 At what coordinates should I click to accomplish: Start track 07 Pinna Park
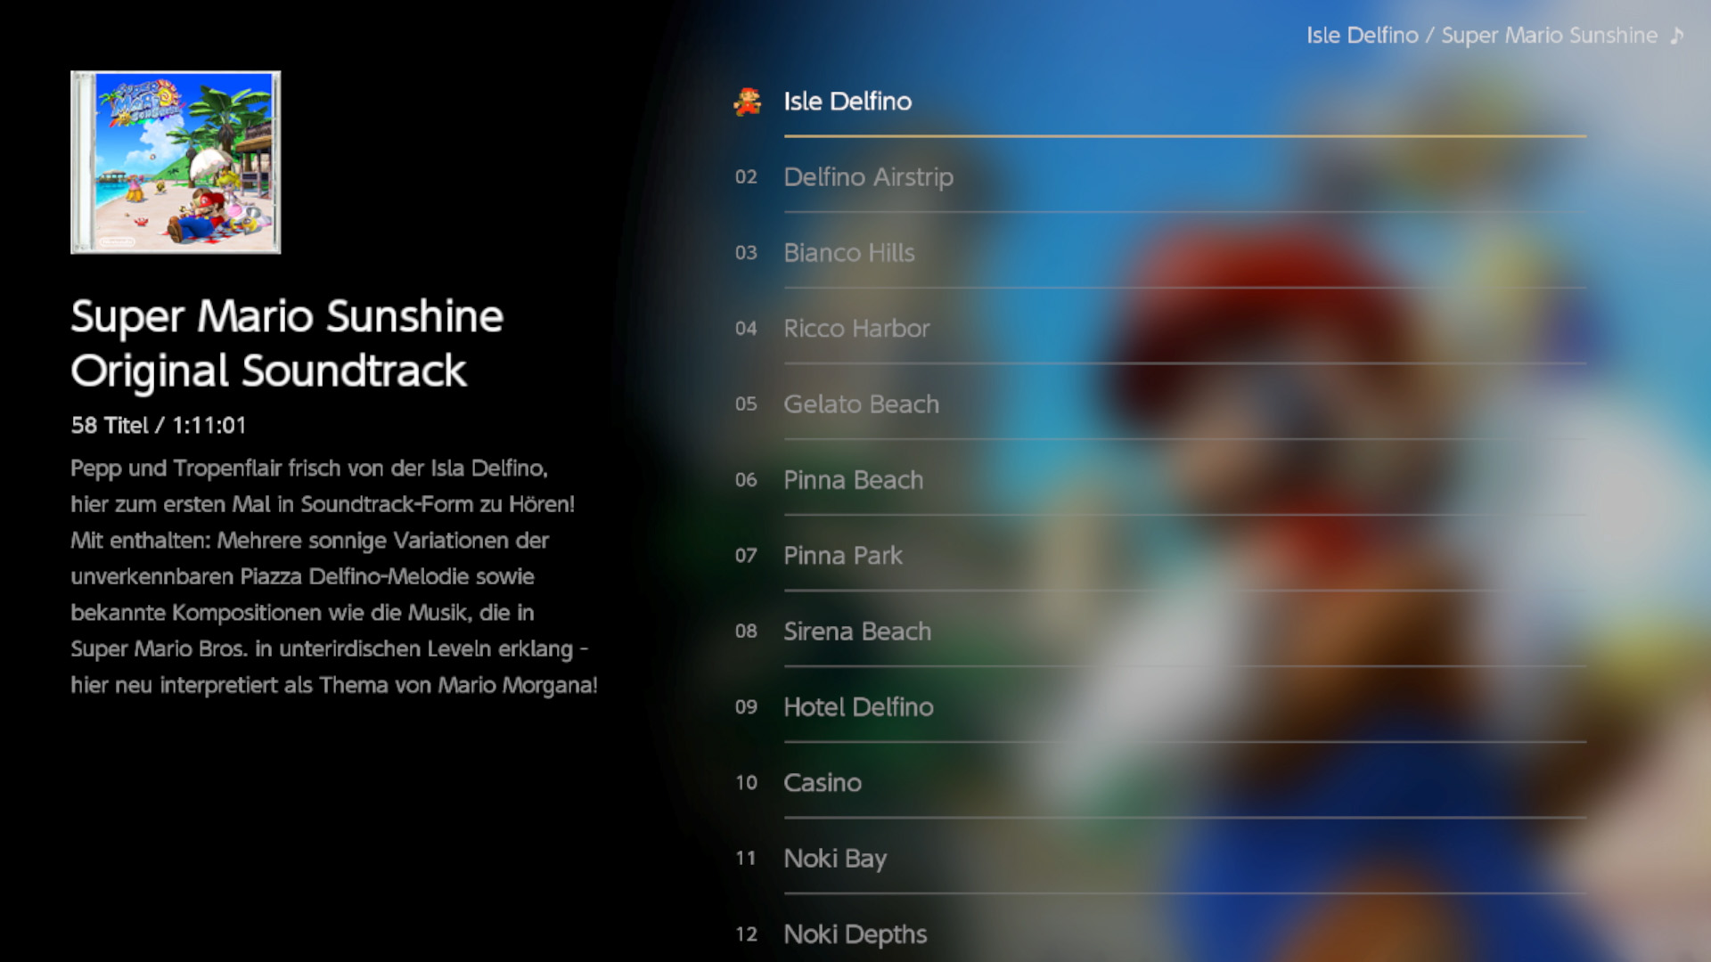click(842, 556)
